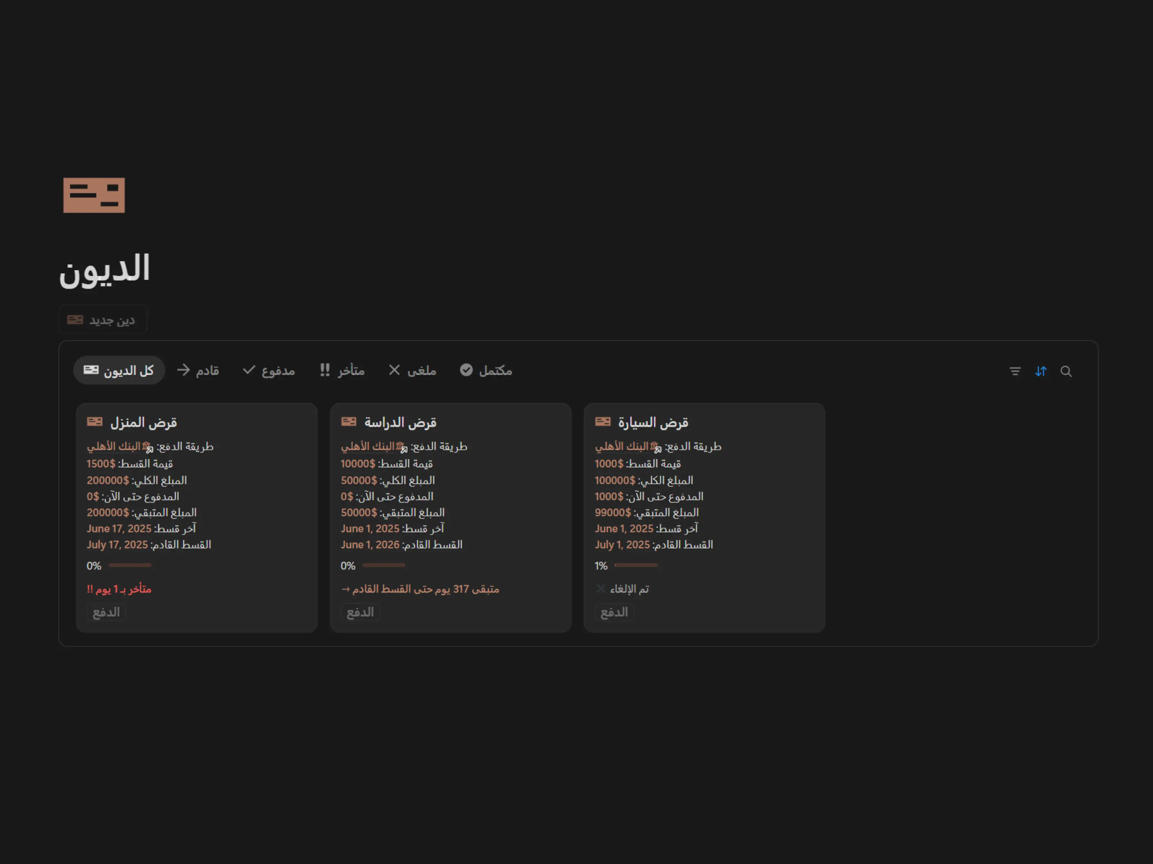Click the X icon next to تم الإلغاء
The height and width of the screenshot is (864, 1153).
tap(601, 589)
